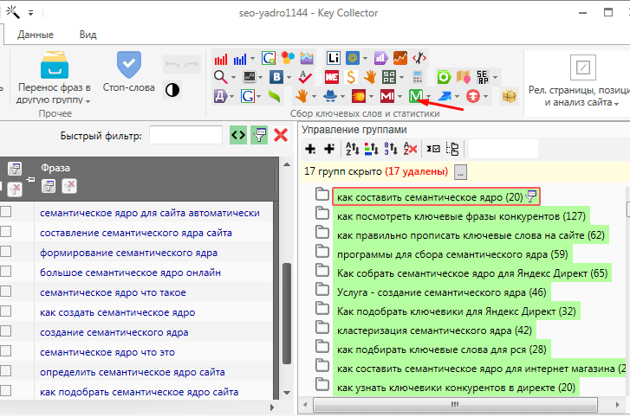This screenshot has height=417, width=630.
Task: Click the ellipsis button by hidden groups notice
Action: (460, 172)
